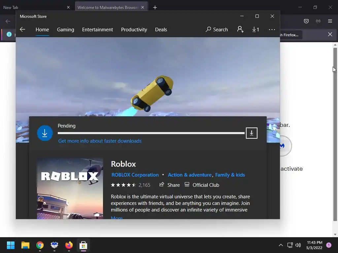Share the Roblox app

(x=169, y=185)
